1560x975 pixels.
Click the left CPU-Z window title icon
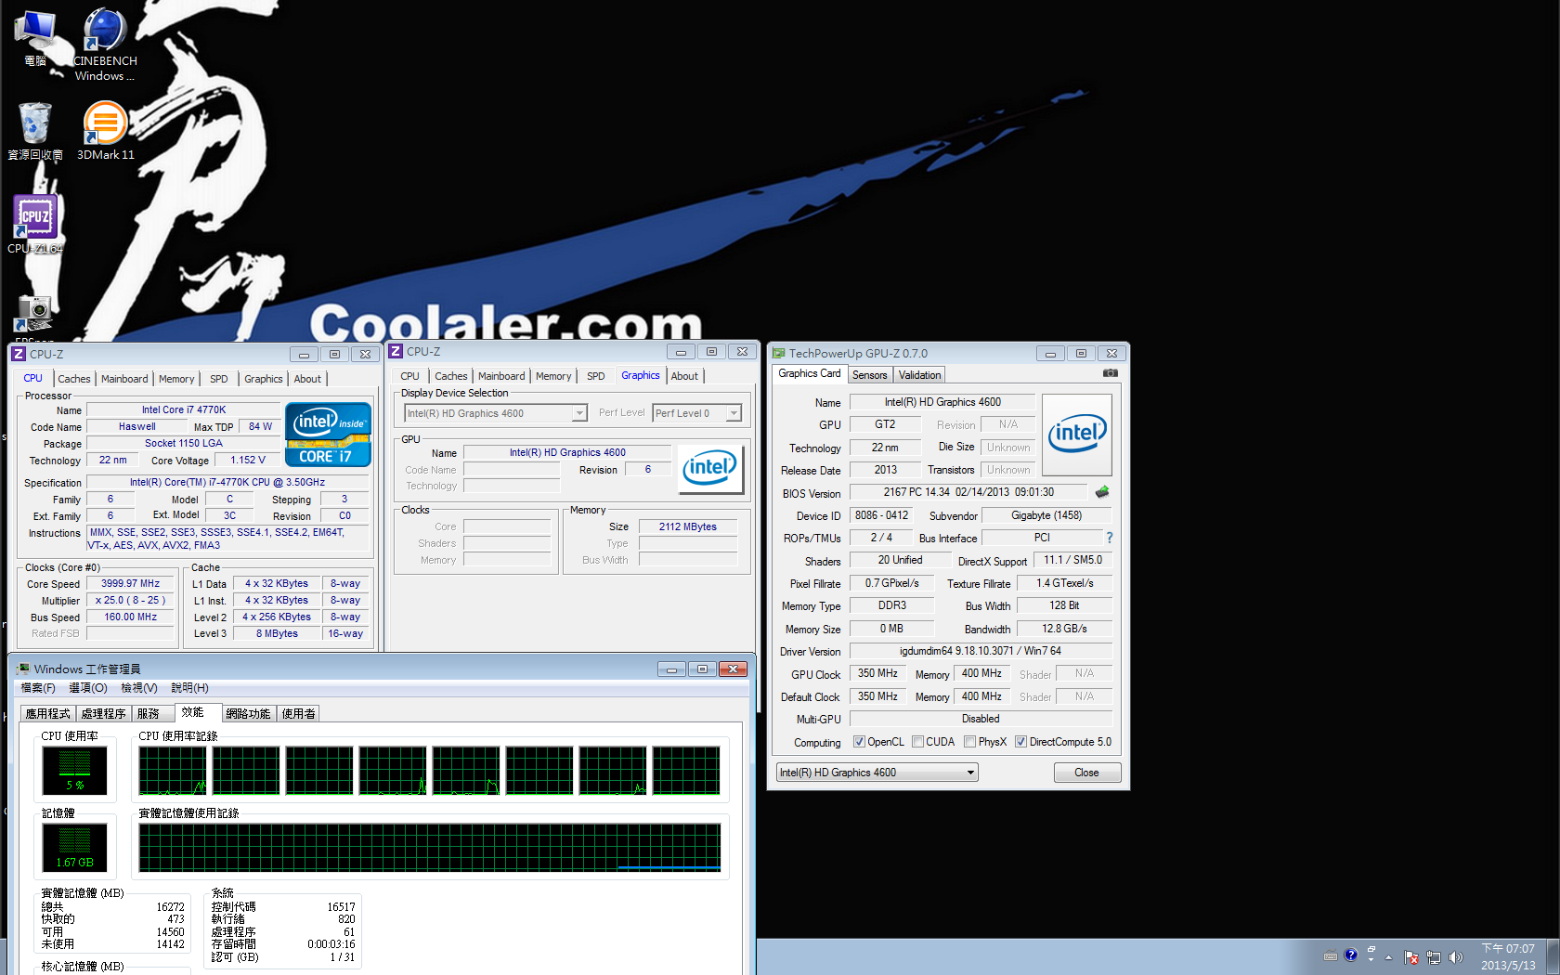[19, 354]
